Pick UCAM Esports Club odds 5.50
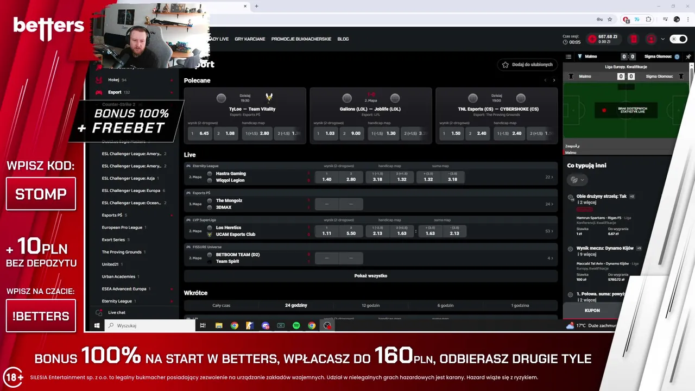The image size is (695, 391). (x=351, y=231)
